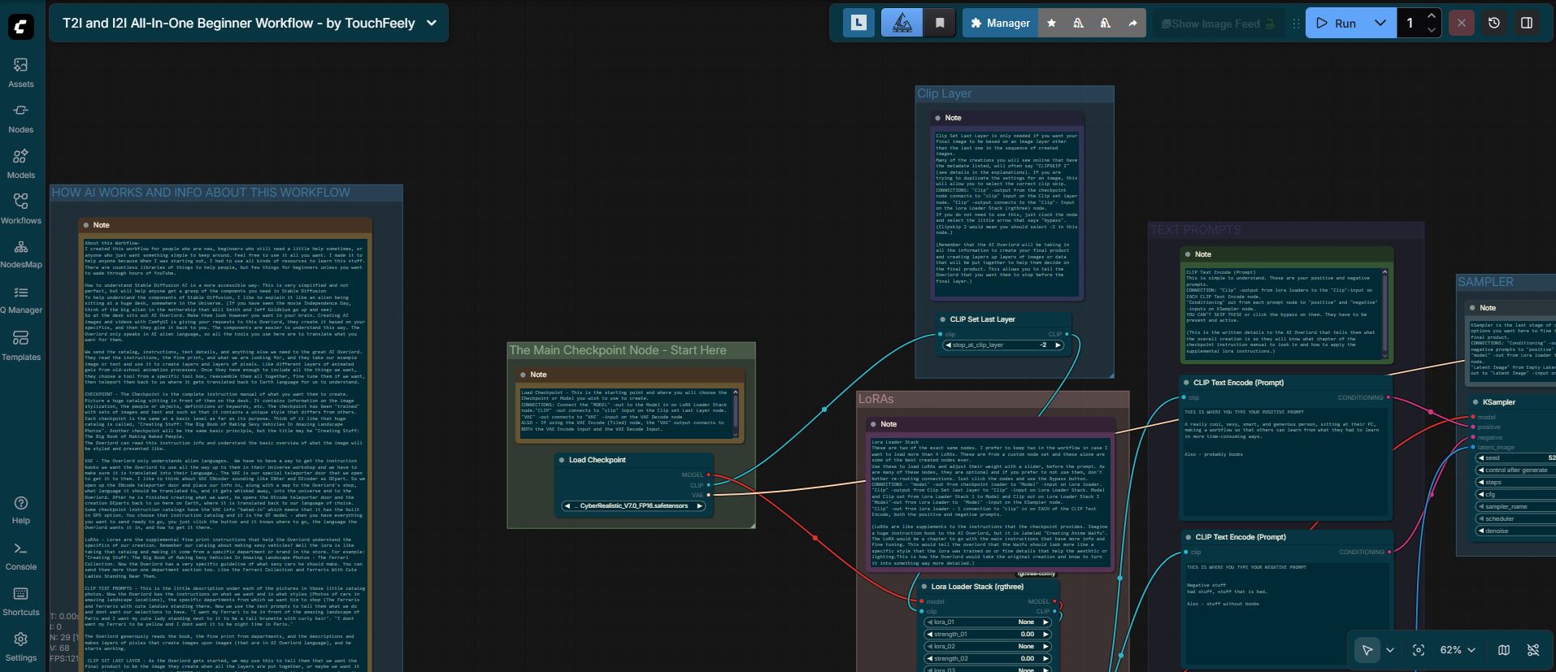Open the queue history clock icon
This screenshot has width=1556, height=672.
coord(1494,23)
